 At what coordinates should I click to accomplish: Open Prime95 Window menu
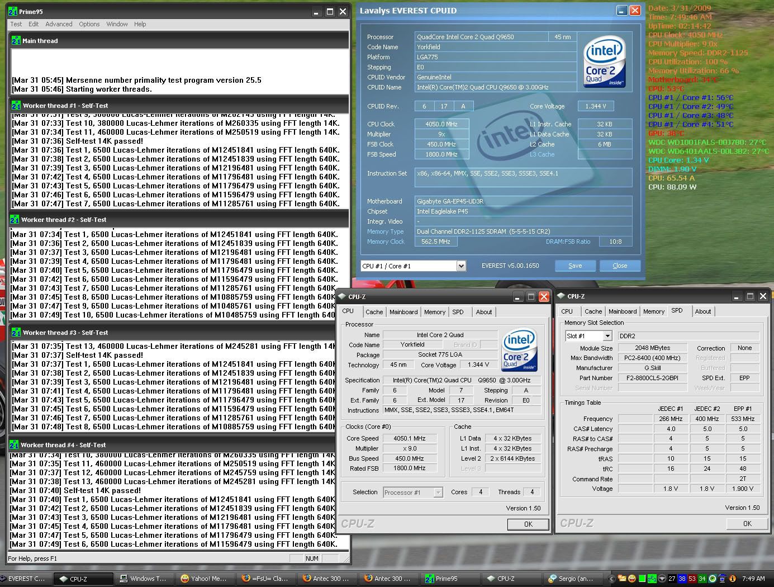pos(117,24)
